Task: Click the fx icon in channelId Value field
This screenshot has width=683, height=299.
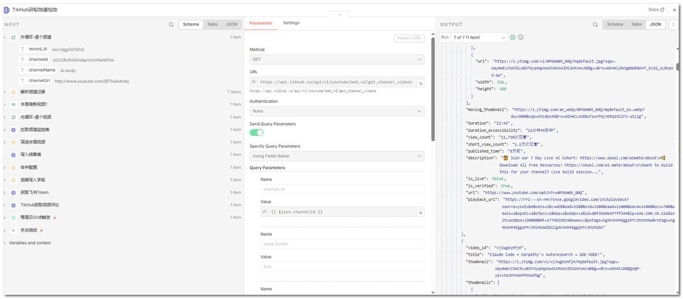Action: click(265, 211)
